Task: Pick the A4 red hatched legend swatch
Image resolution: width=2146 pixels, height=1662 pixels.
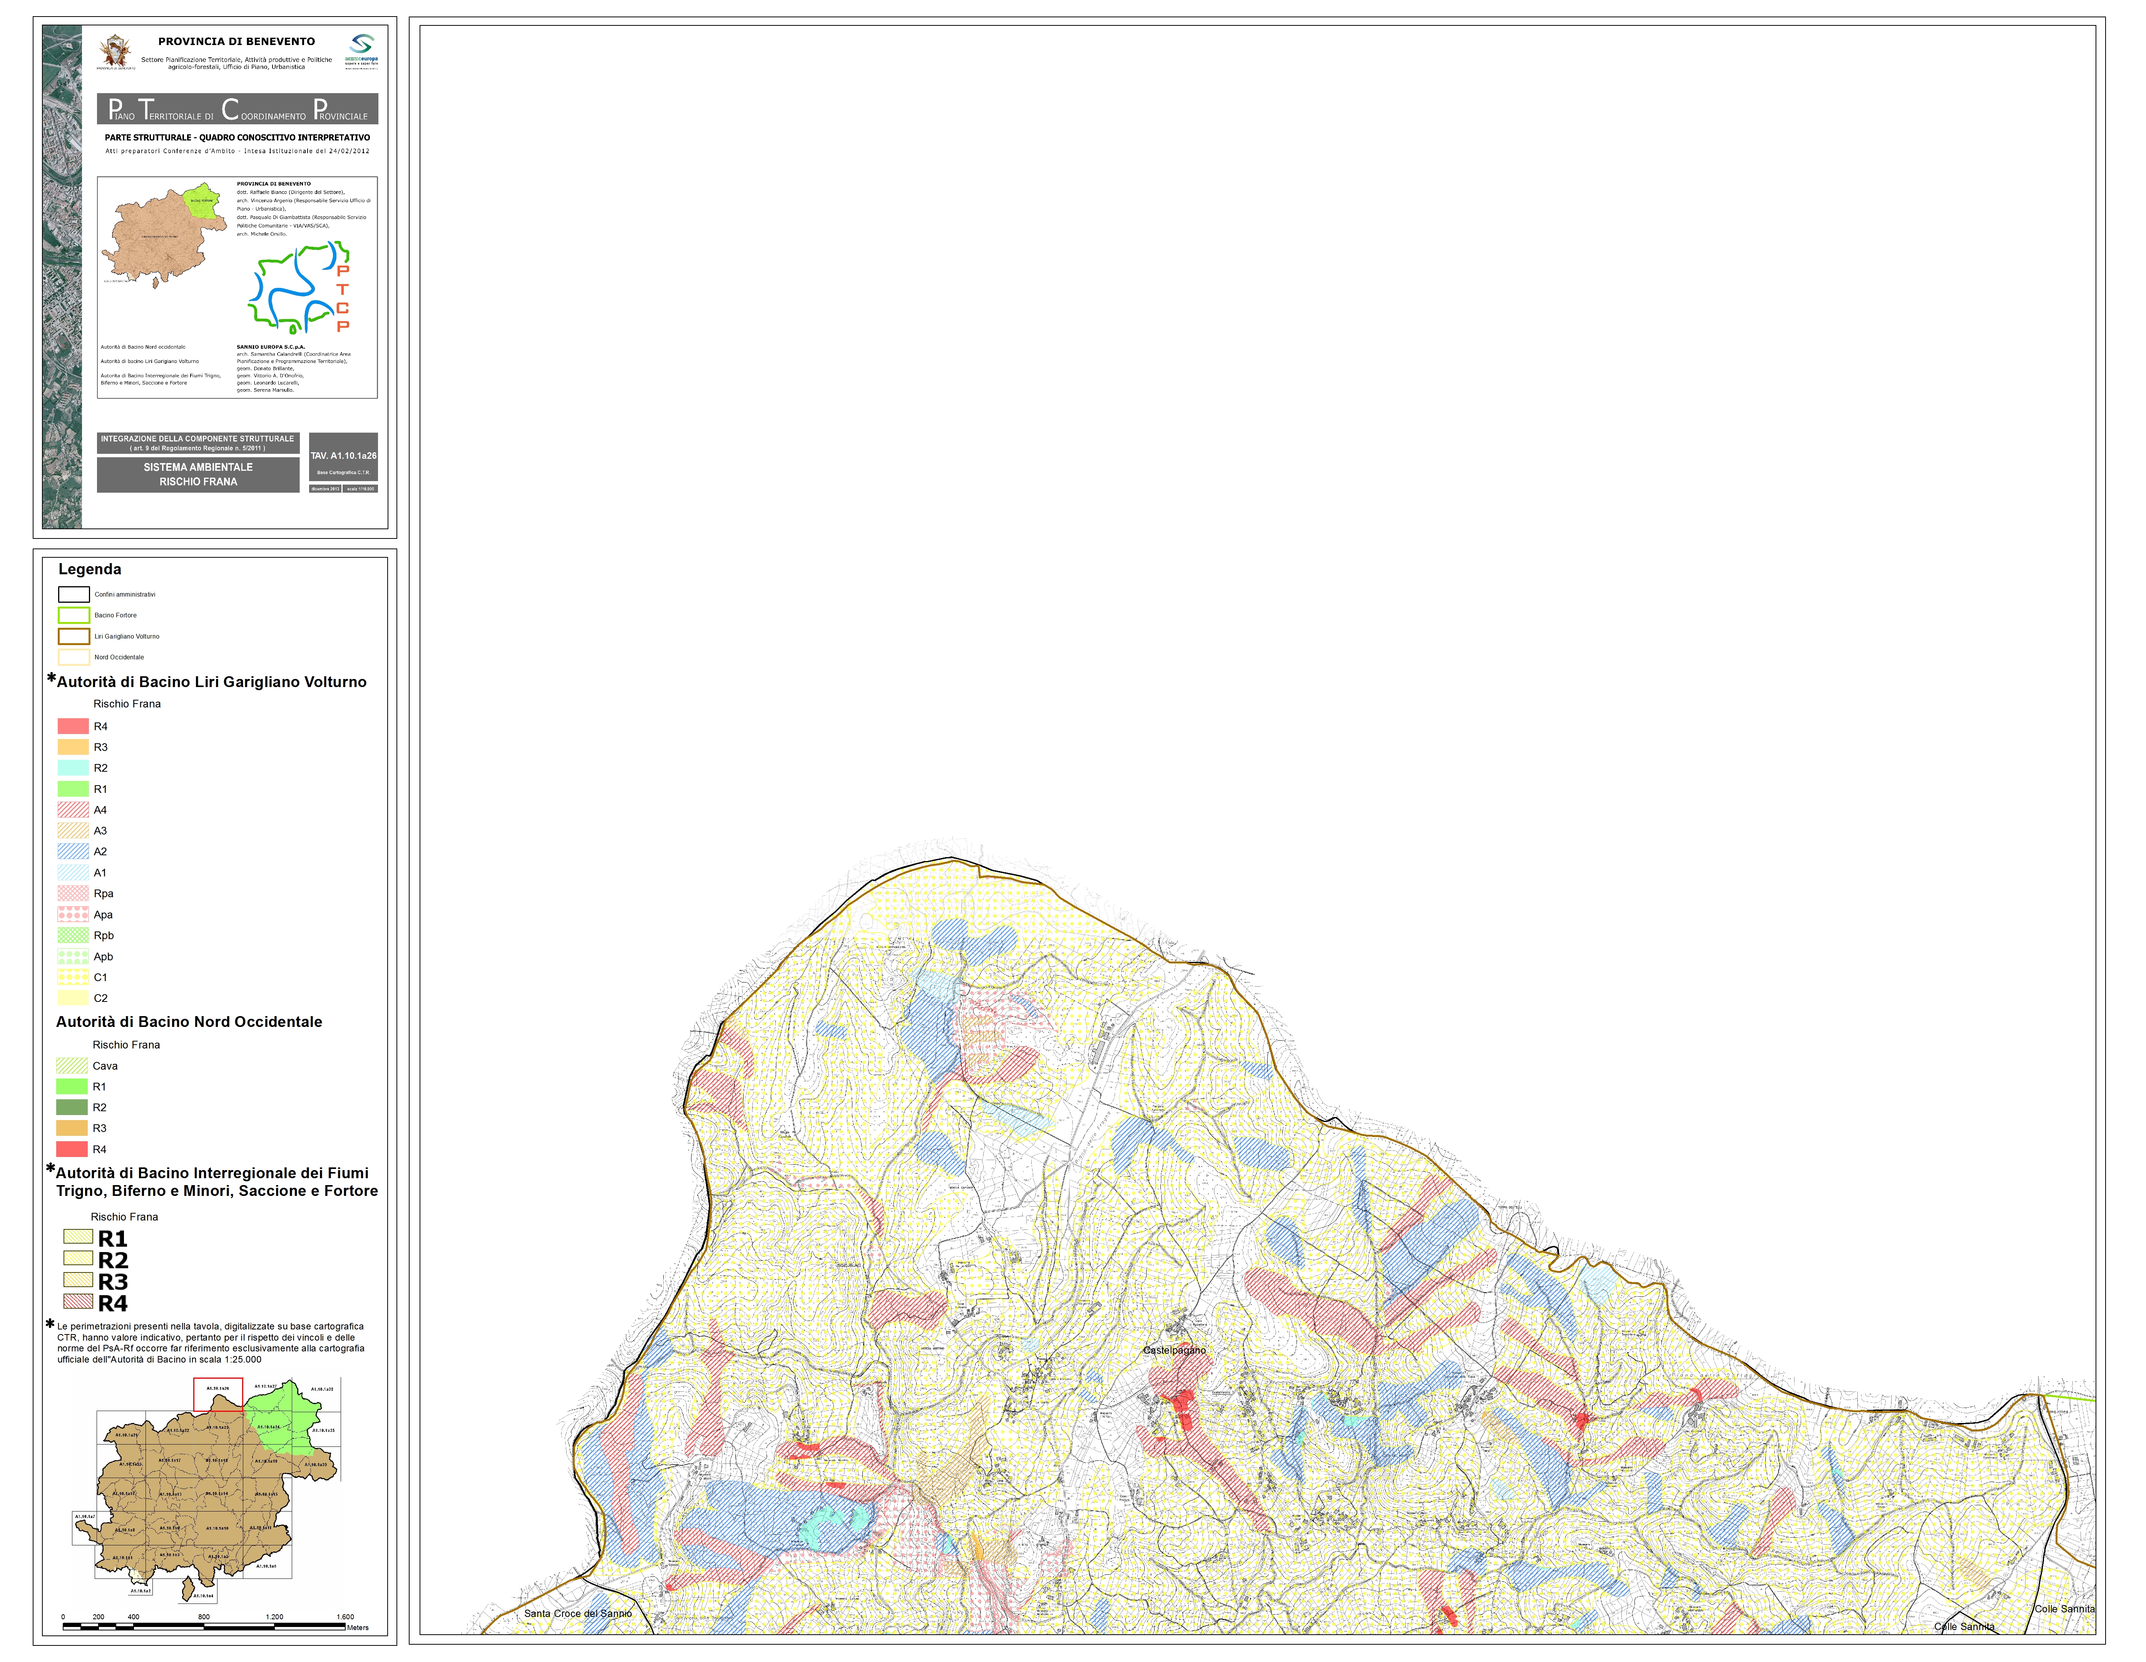Action: pos(74,809)
